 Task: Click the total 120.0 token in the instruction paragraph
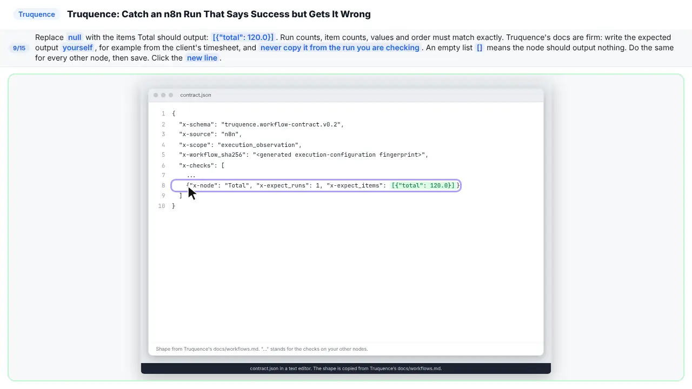coord(243,37)
